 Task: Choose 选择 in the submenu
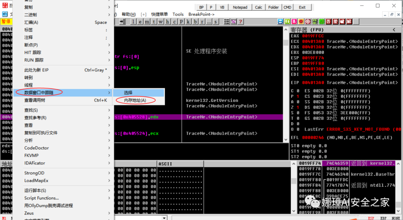pos(138,93)
